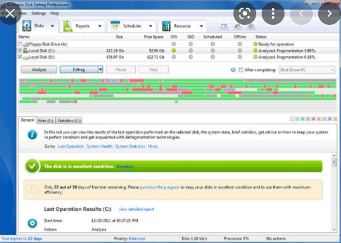Click the red legend color swatch
341x243 pixels.
(313, 119)
